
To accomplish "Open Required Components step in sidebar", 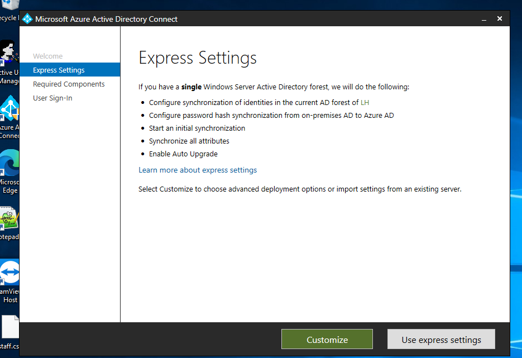I will 69,84.
